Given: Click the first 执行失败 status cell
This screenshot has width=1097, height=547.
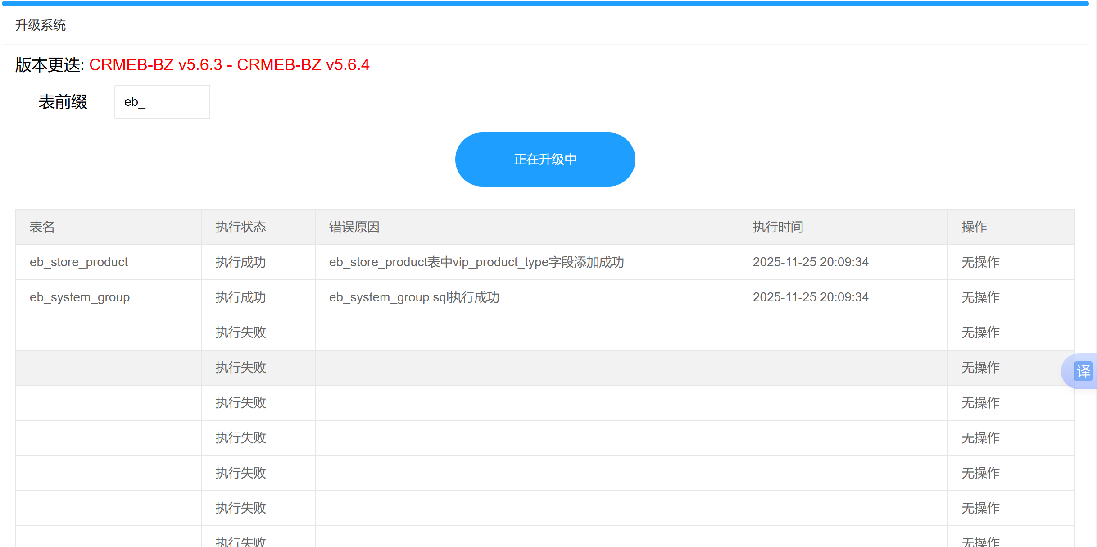Looking at the screenshot, I should (240, 333).
